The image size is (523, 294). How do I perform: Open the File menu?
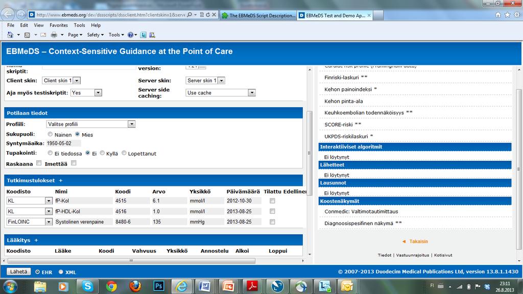pyautogui.click(x=11, y=26)
